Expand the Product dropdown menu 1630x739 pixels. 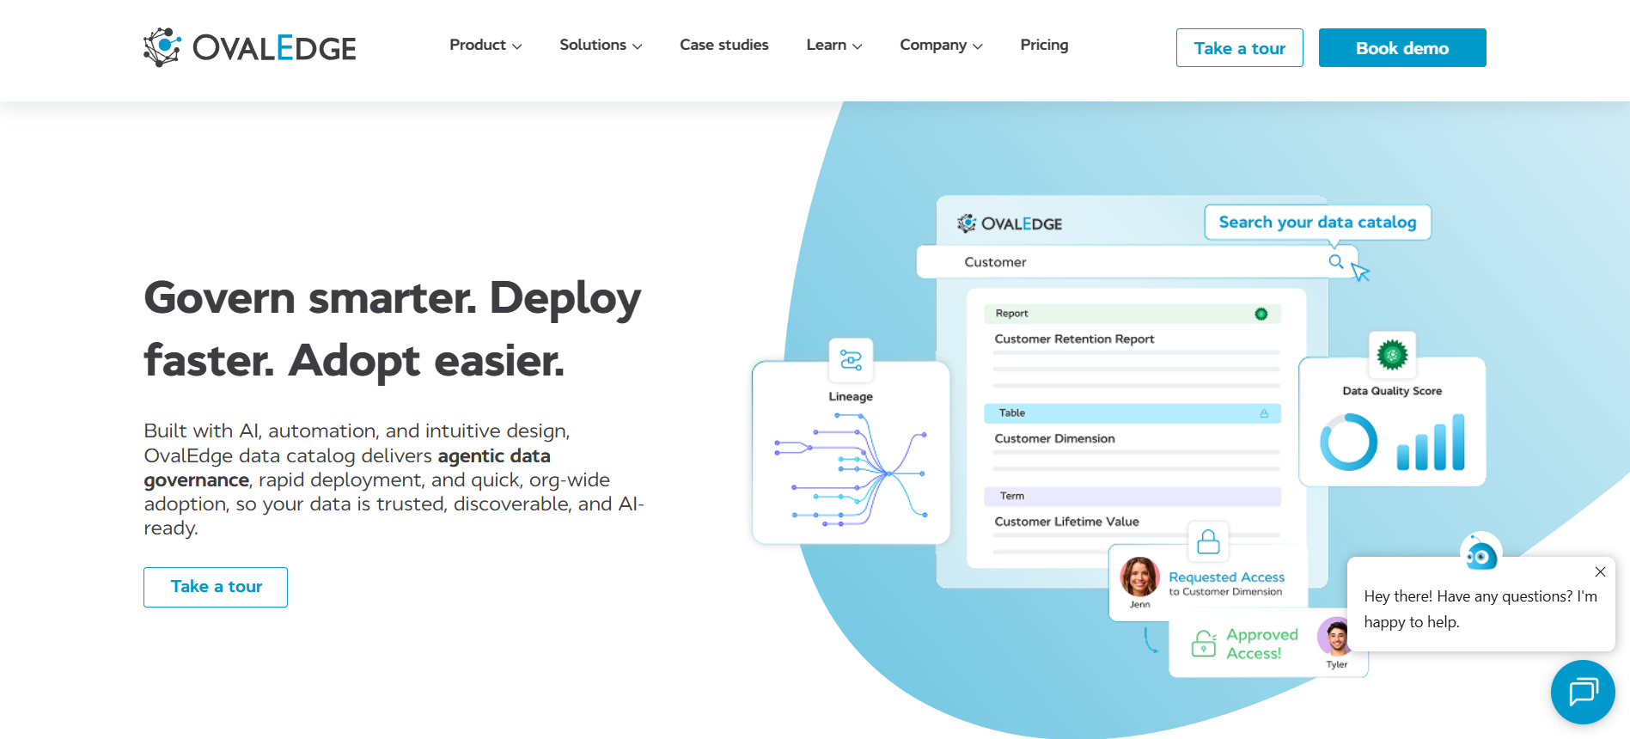click(x=485, y=45)
